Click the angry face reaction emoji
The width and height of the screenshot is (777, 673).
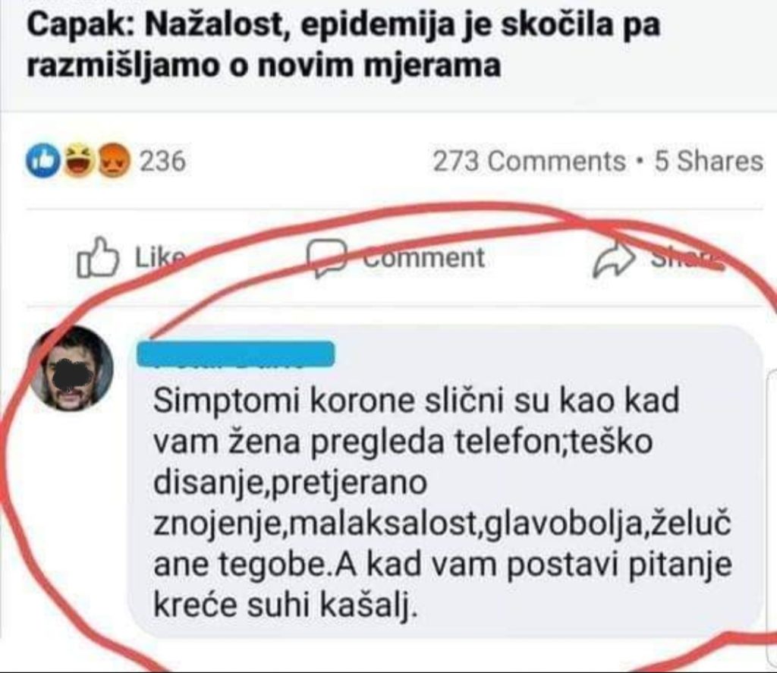click(x=112, y=161)
